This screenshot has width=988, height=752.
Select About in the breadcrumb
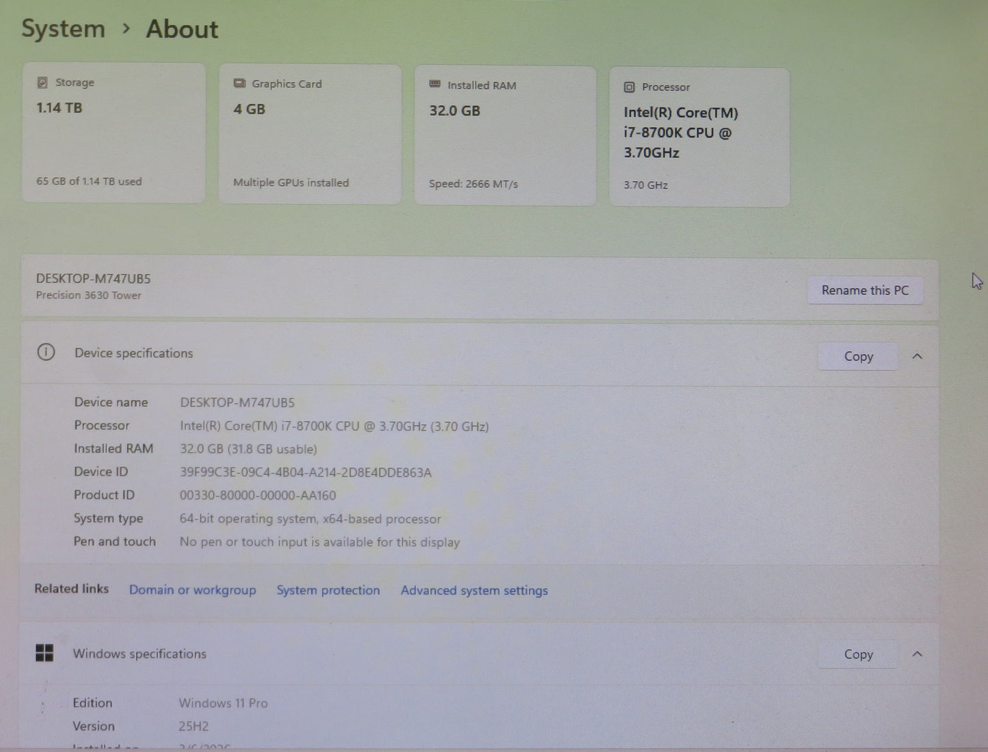(181, 29)
